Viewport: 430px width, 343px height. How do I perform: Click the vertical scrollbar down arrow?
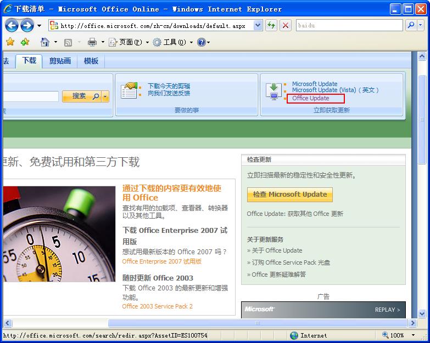(x=422, y=313)
